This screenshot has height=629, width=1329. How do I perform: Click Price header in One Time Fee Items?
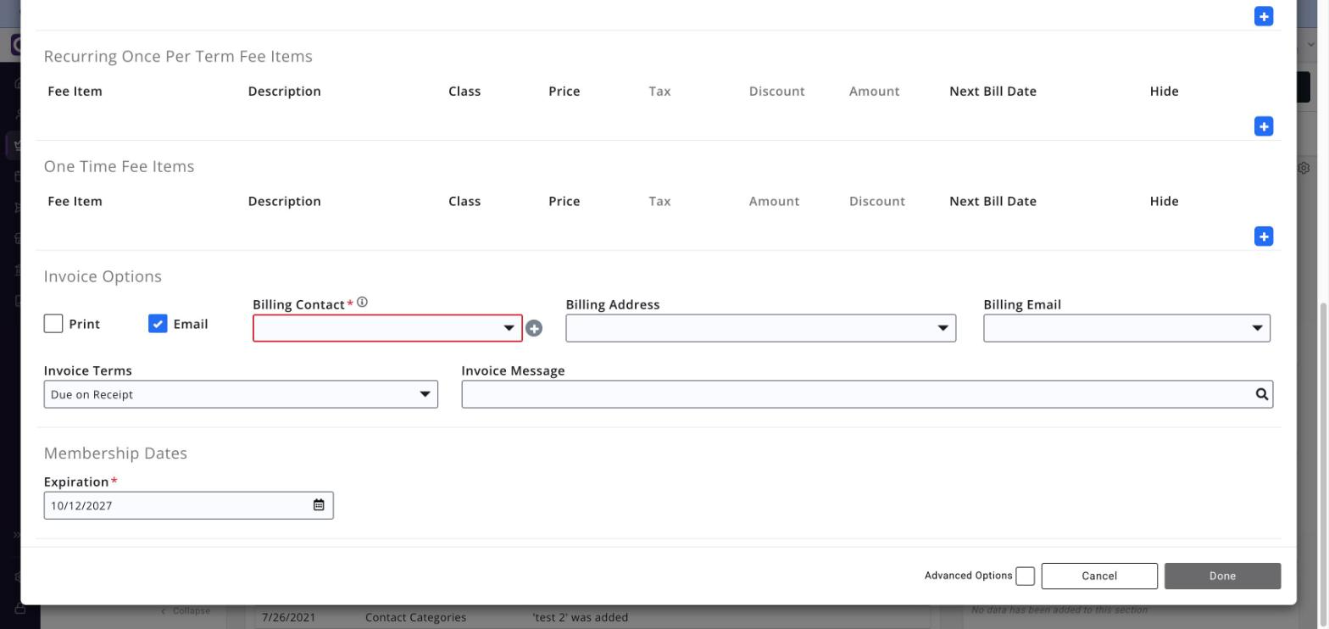pos(564,201)
